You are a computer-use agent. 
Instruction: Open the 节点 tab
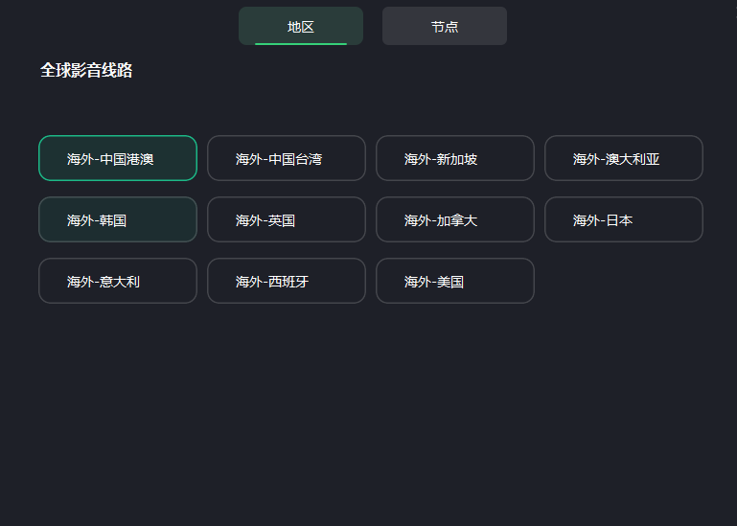pyautogui.click(x=445, y=26)
